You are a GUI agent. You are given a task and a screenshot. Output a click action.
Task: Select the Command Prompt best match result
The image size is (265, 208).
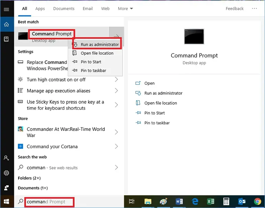(62, 36)
